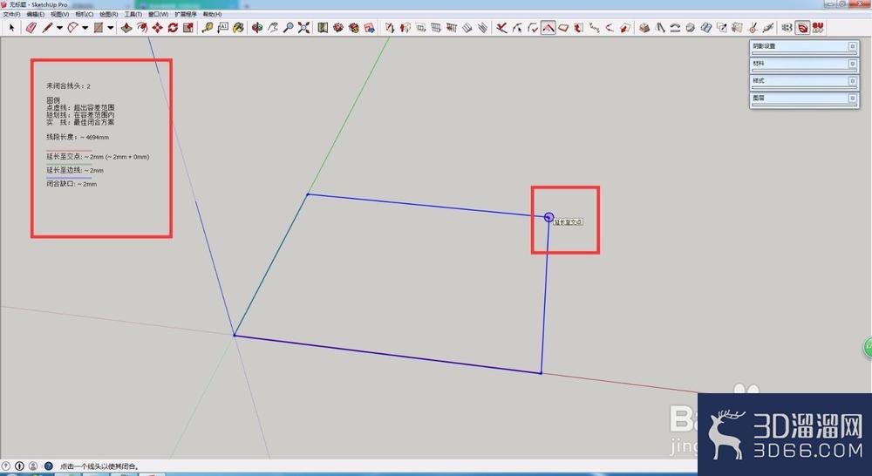Choose the Arc drawing tool
This screenshot has height=476, width=872.
tap(73, 28)
